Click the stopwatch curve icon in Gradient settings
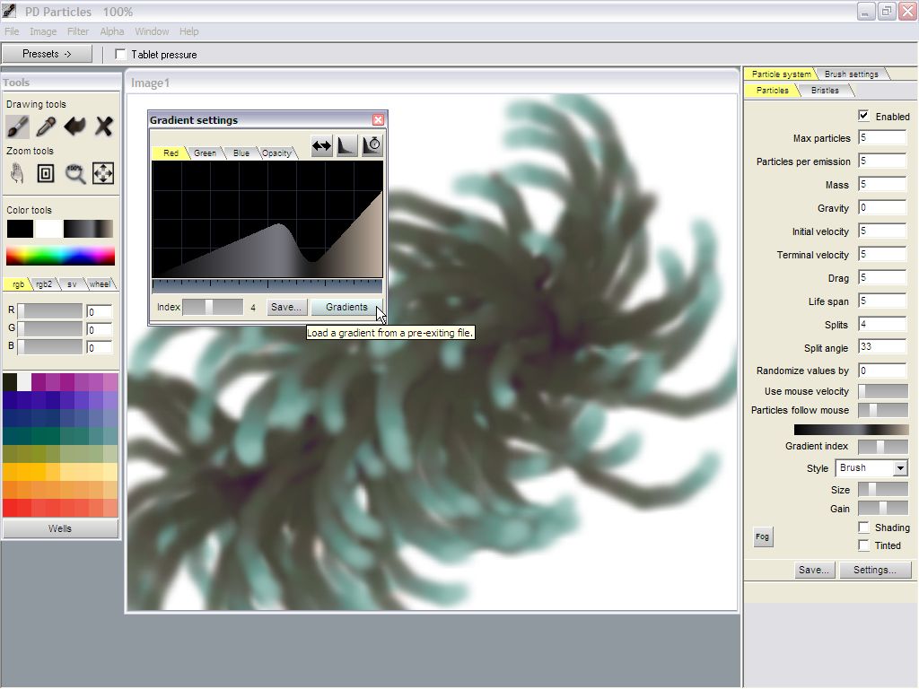The height and width of the screenshot is (689, 919). [x=372, y=146]
